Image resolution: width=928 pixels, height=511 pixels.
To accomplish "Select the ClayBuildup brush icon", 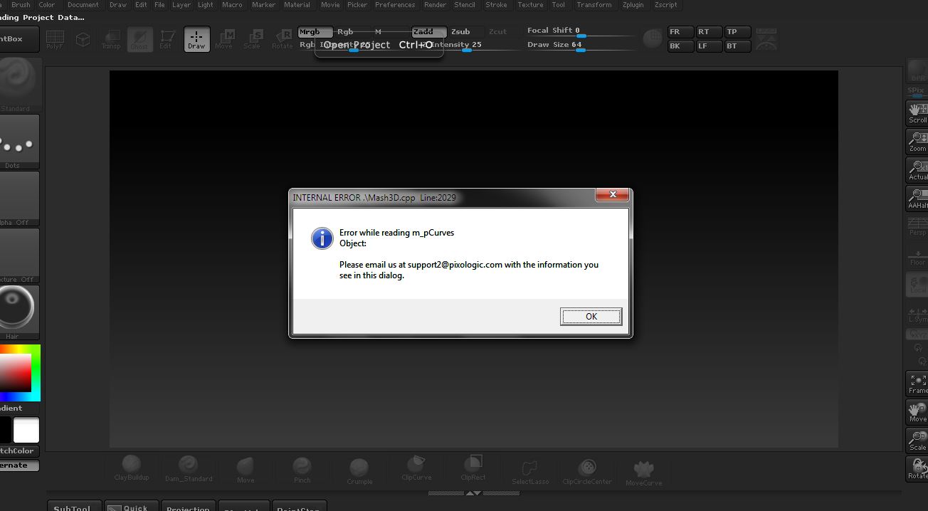I will click(132, 469).
